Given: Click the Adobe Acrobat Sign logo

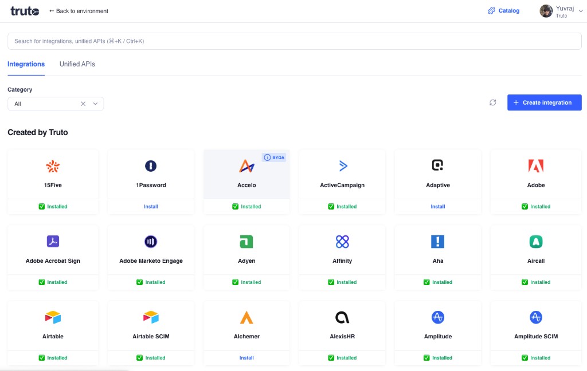Looking at the screenshot, I should point(53,241).
